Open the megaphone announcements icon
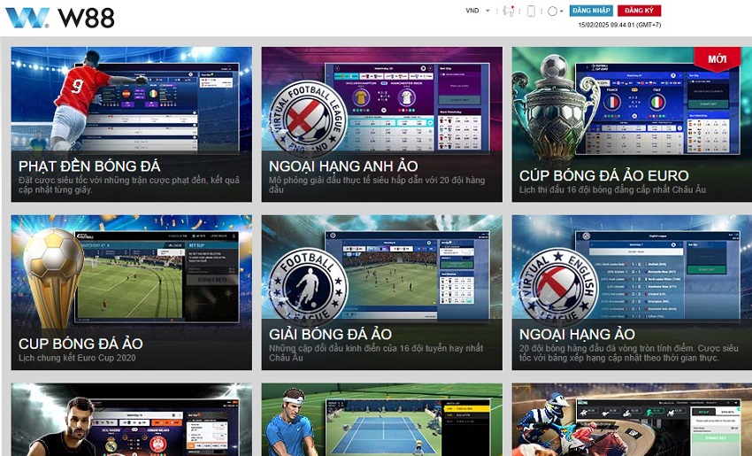The image size is (752, 456). point(509,11)
